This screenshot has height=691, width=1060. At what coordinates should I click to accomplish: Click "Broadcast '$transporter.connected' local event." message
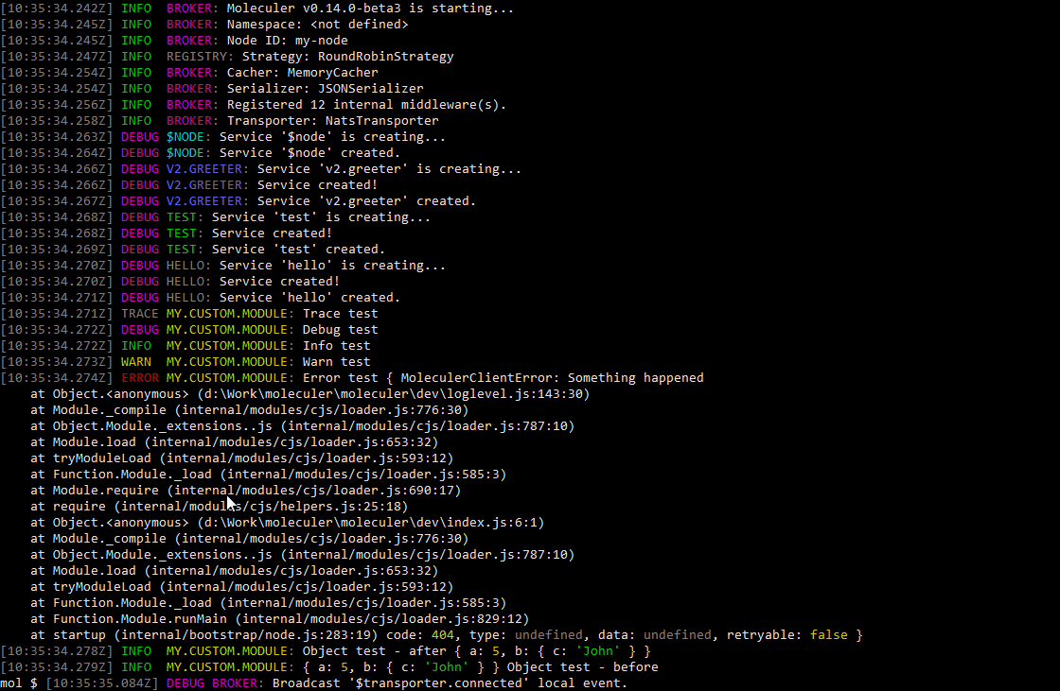(450, 682)
